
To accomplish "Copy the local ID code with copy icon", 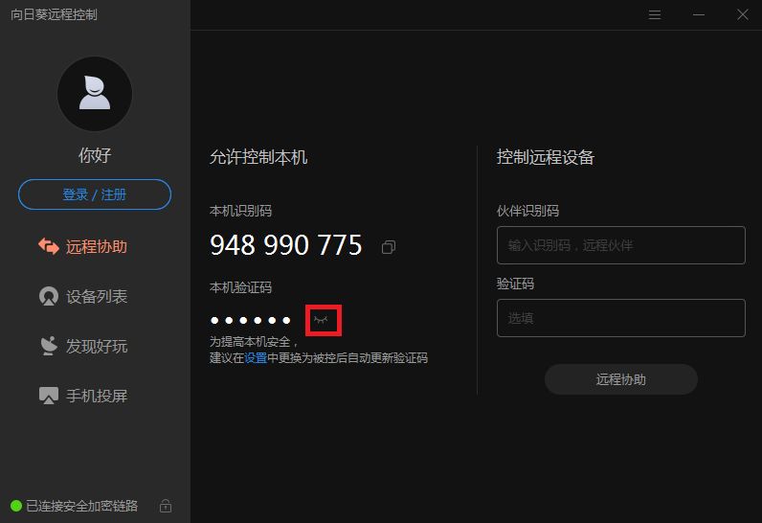I will (389, 247).
